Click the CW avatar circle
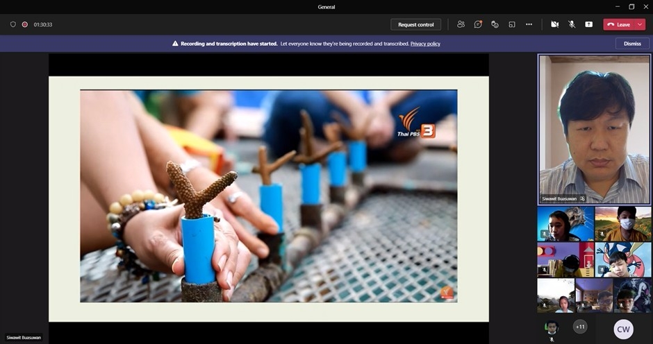 tap(623, 329)
